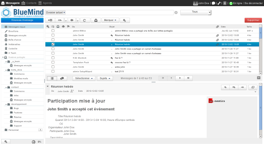Viewport: 264px width, 148px height.
Task: Click the get new mail toolbar icon
Action: coord(50,20)
